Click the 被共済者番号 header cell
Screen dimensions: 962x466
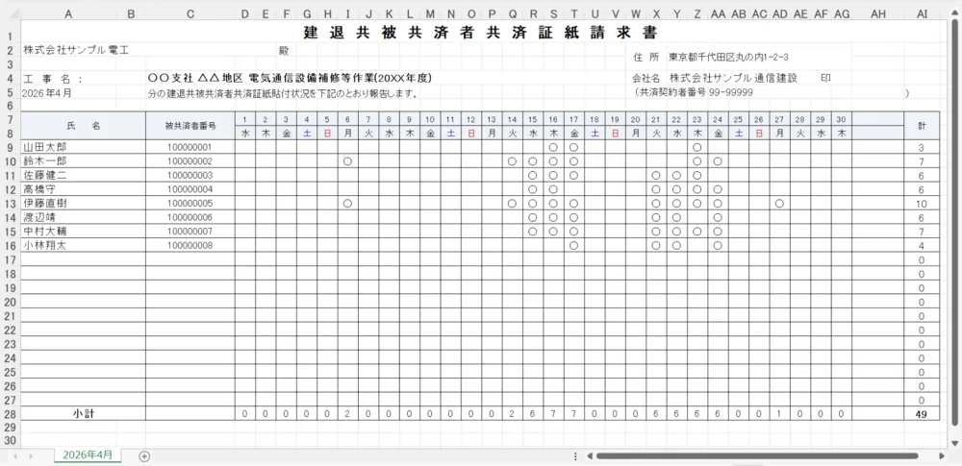pos(190,126)
